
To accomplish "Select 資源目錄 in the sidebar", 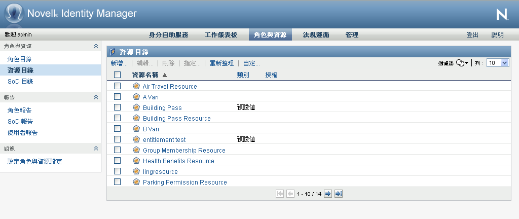I will (x=20, y=70).
